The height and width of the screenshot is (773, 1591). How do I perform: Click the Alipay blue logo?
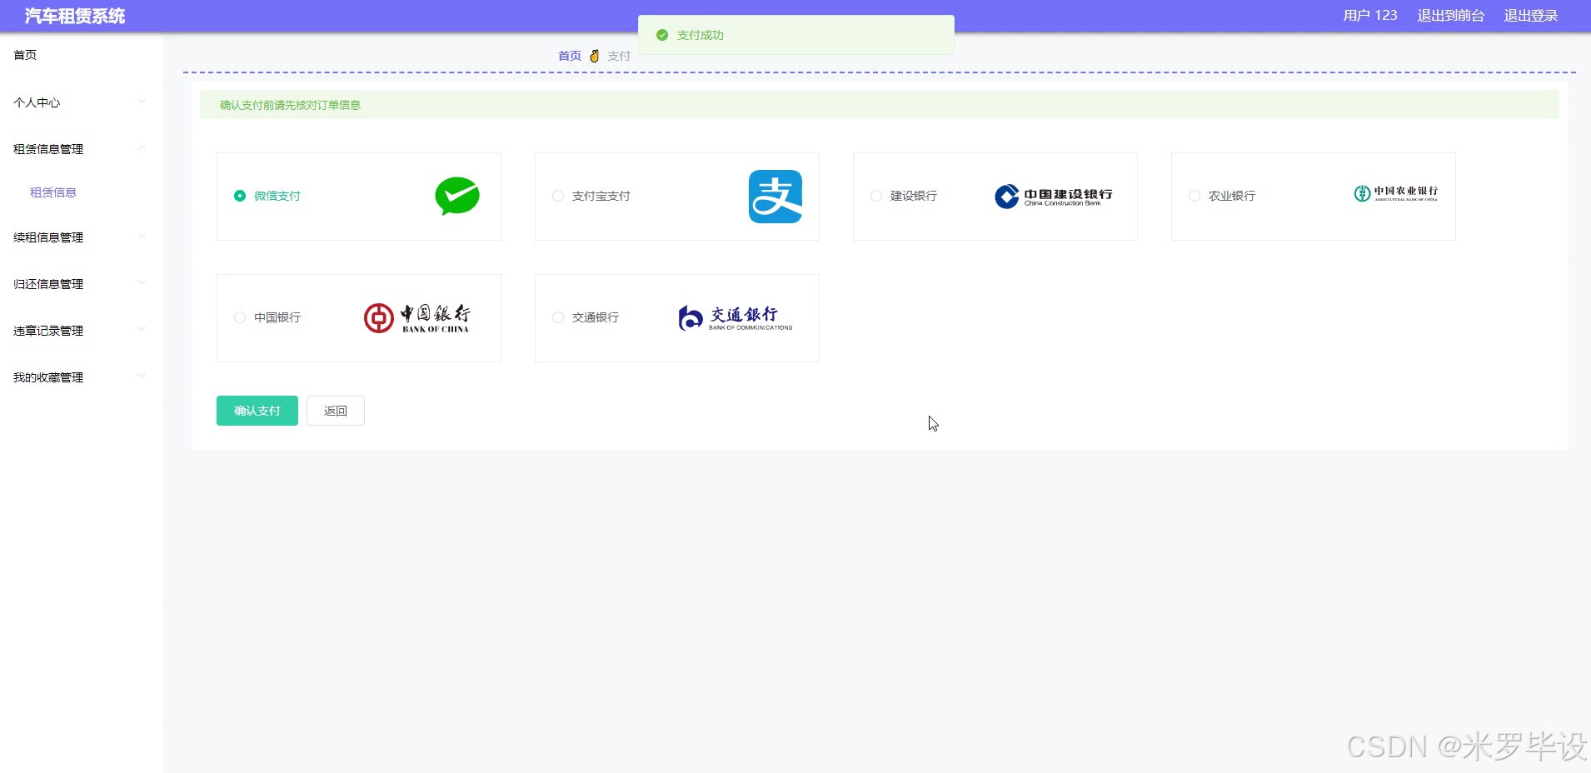[776, 197]
